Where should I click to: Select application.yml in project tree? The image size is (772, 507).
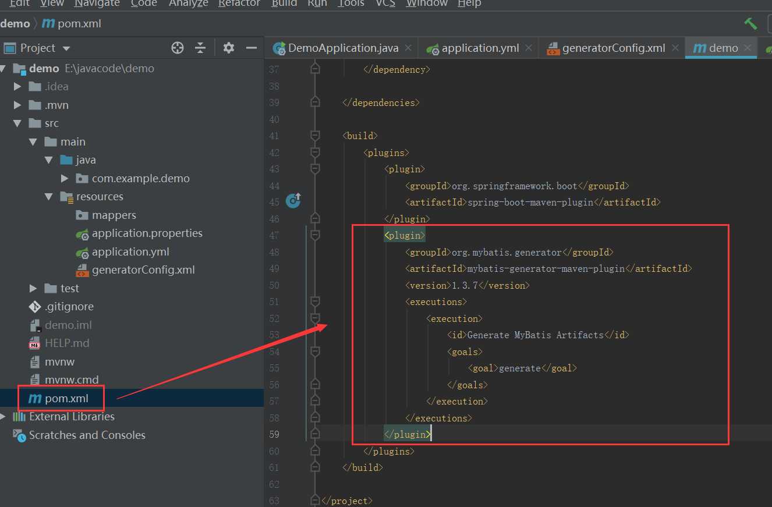130,252
